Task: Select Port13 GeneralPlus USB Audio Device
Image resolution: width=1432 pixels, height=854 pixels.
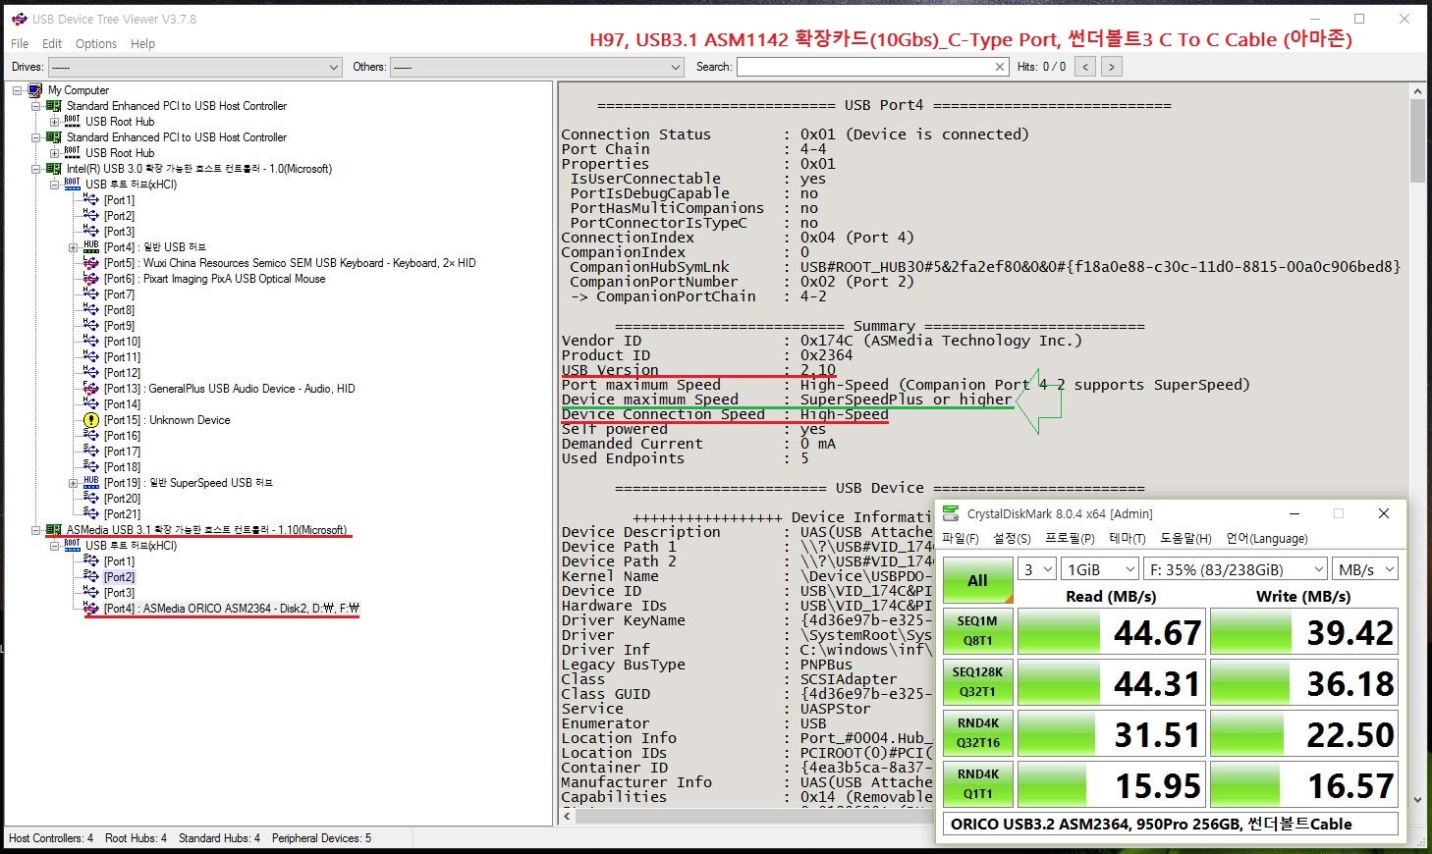Action: 229,389
